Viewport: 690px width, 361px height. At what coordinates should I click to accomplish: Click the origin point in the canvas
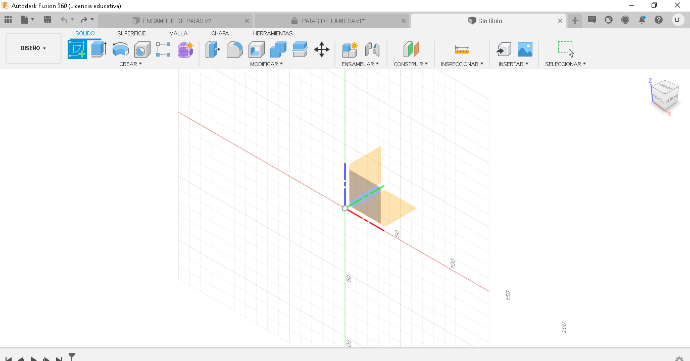pyautogui.click(x=345, y=208)
